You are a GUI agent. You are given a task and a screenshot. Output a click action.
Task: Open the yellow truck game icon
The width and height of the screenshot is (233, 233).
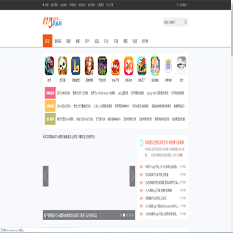tap(142, 66)
